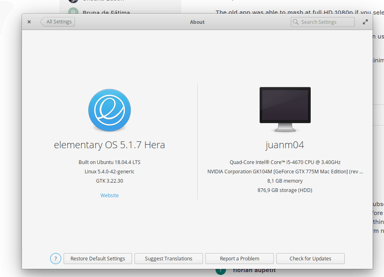Select 'Linux 5.4.0-42-generic' kernel text
Image resolution: width=384 pixels, height=277 pixels.
click(x=109, y=171)
